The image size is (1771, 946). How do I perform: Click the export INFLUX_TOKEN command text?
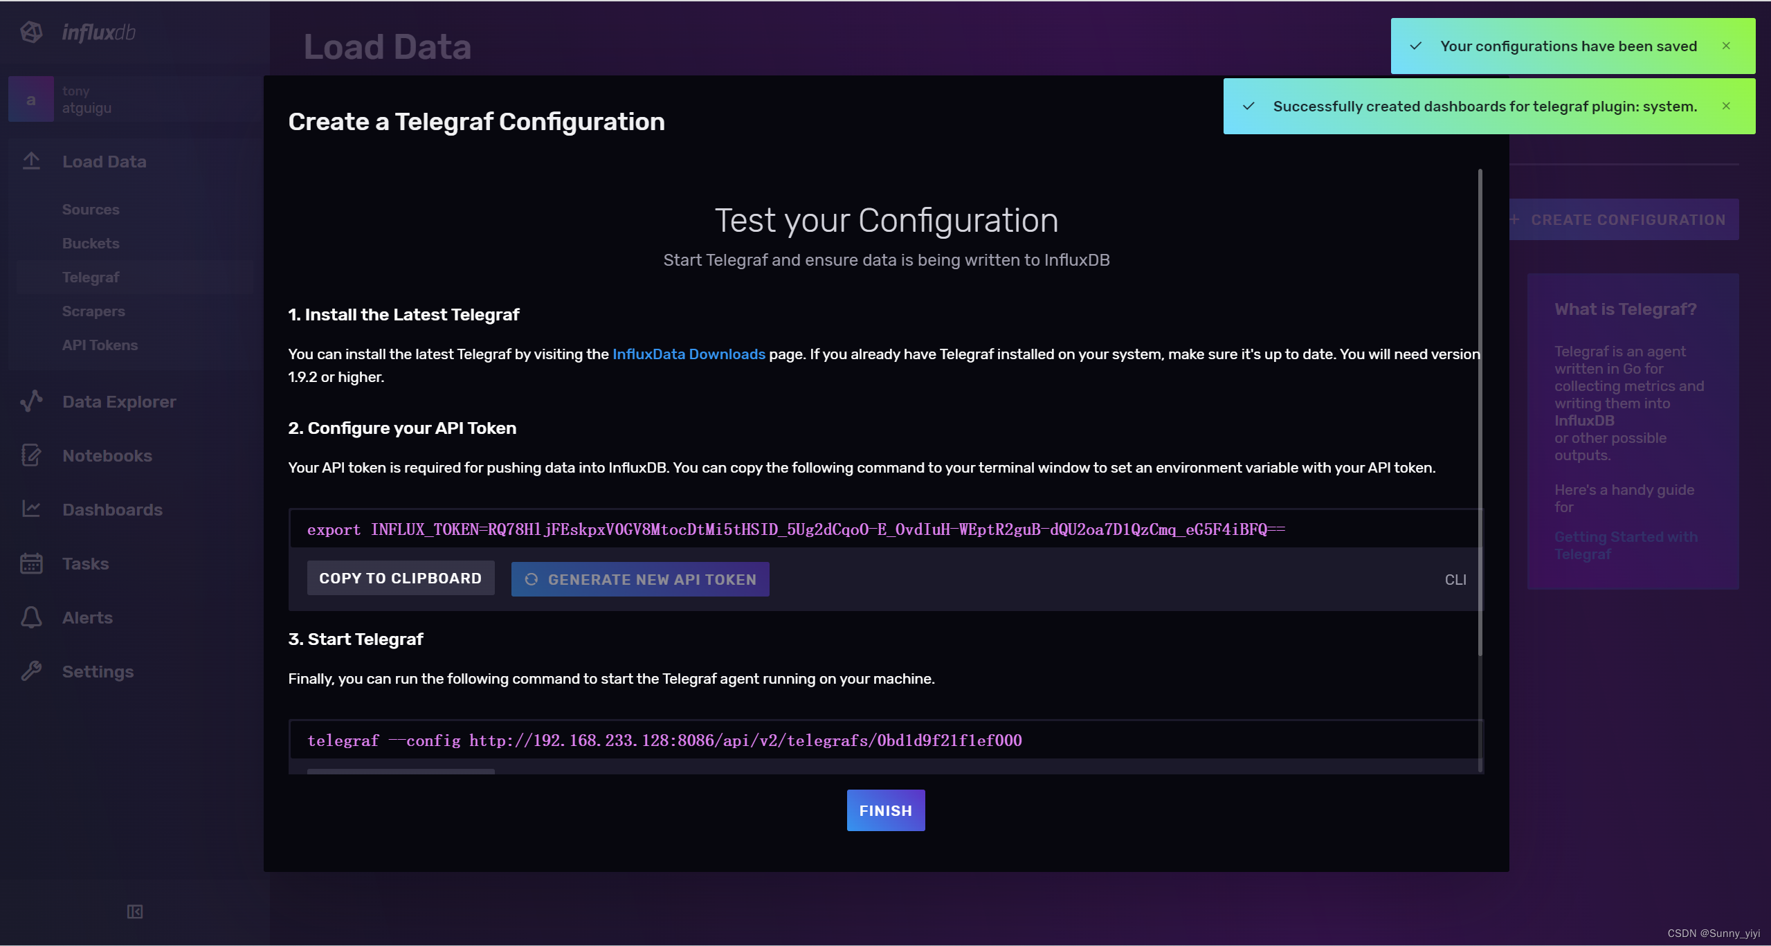796,529
